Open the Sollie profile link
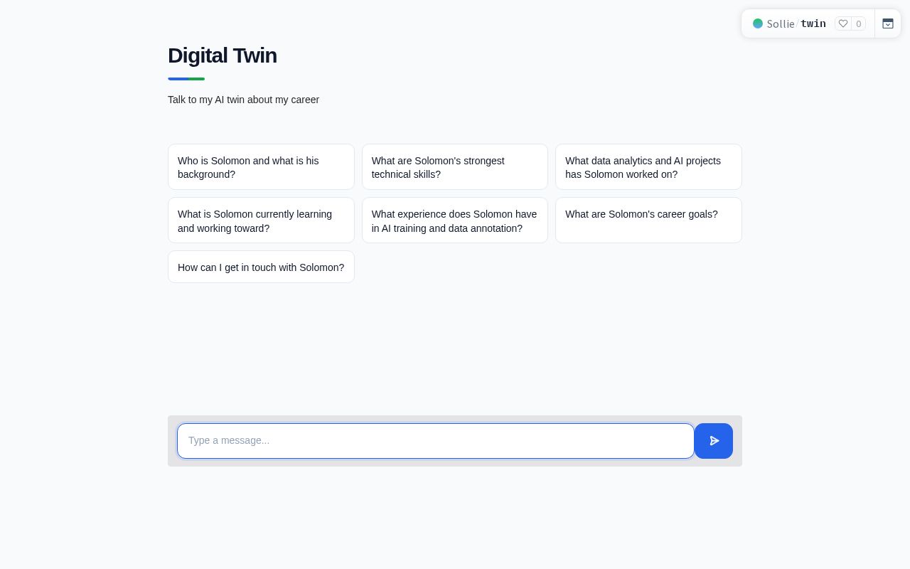The image size is (910, 569). [x=781, y=24]
